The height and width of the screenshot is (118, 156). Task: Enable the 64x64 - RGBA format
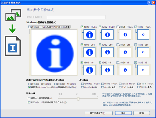[139, 84]
